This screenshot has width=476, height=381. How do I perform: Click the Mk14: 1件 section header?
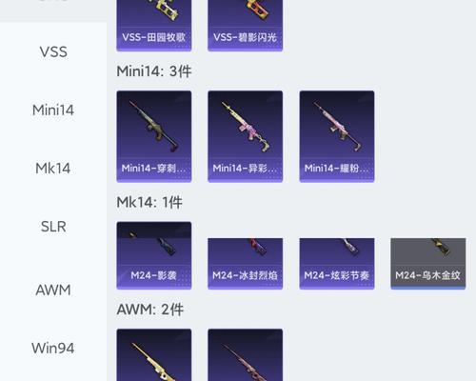pyautogui.click(x=149, y=202)
